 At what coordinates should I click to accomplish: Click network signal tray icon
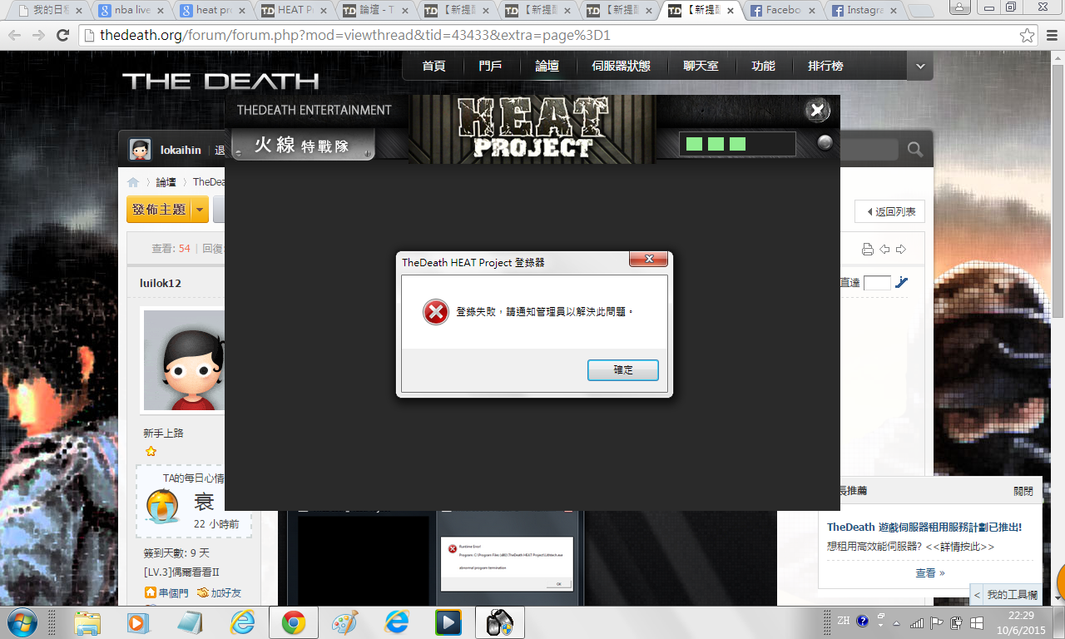point(917,622)
